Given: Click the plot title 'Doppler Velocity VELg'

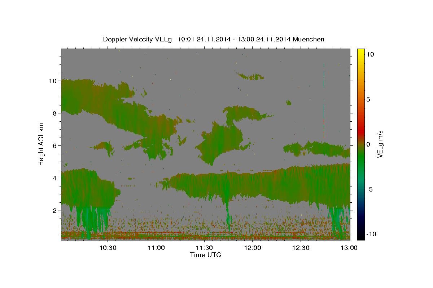Looking at the screenshot, I should [137, 39].
